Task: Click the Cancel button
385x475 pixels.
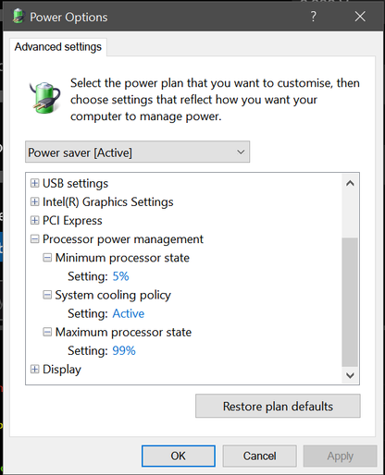Action: 259,456
